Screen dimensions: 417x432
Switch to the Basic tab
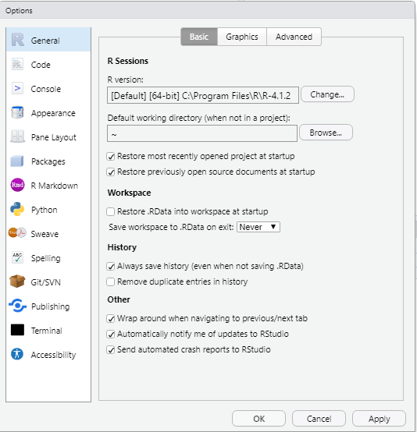(199, 37)
